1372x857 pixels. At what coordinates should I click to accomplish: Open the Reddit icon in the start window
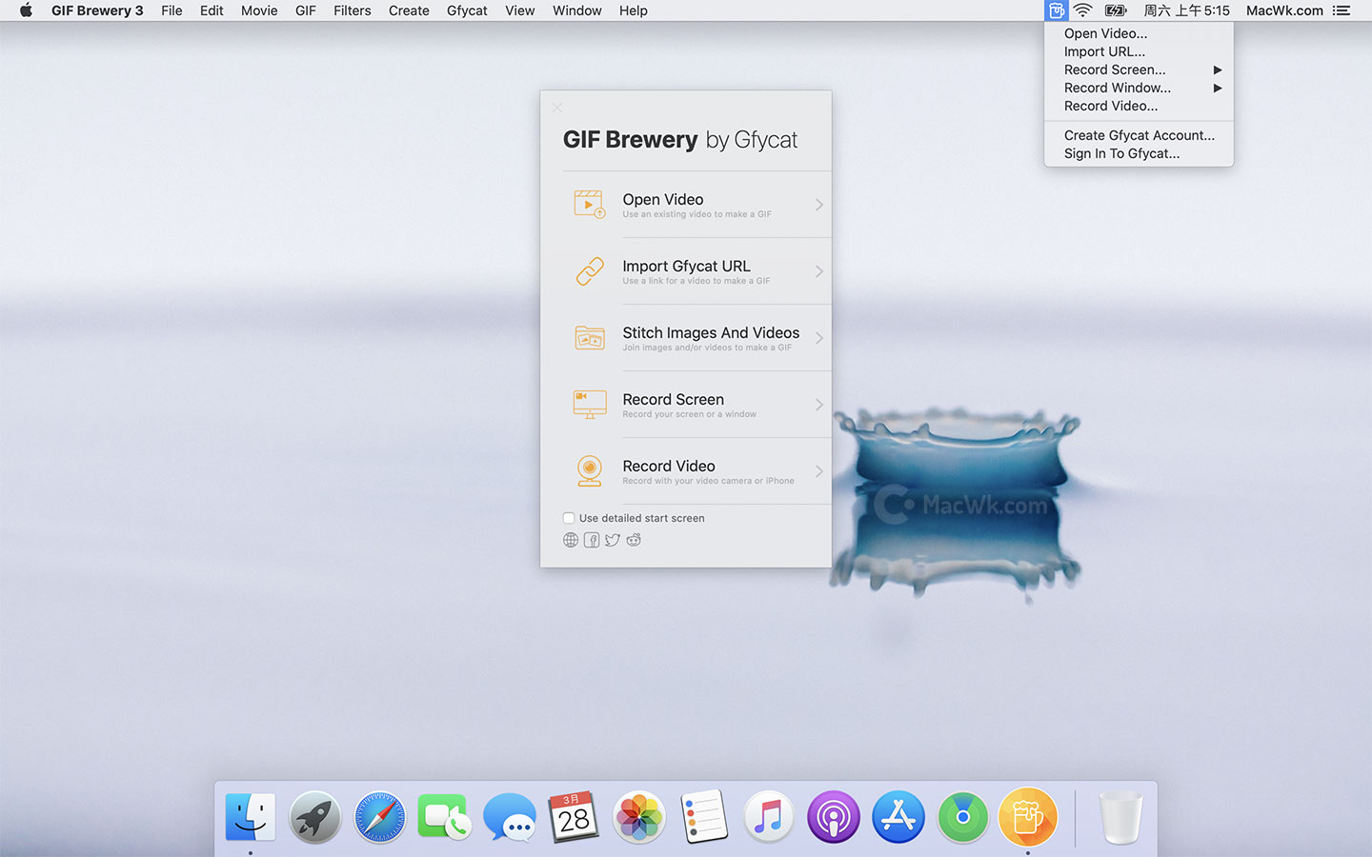634,540
